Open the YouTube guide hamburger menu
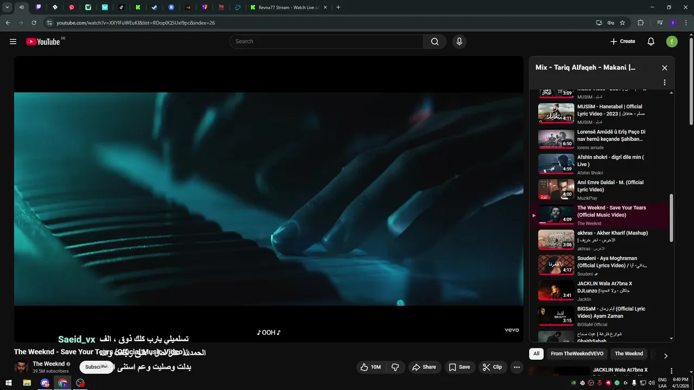This screenshot has height=390, width=694. pos(13,42)
